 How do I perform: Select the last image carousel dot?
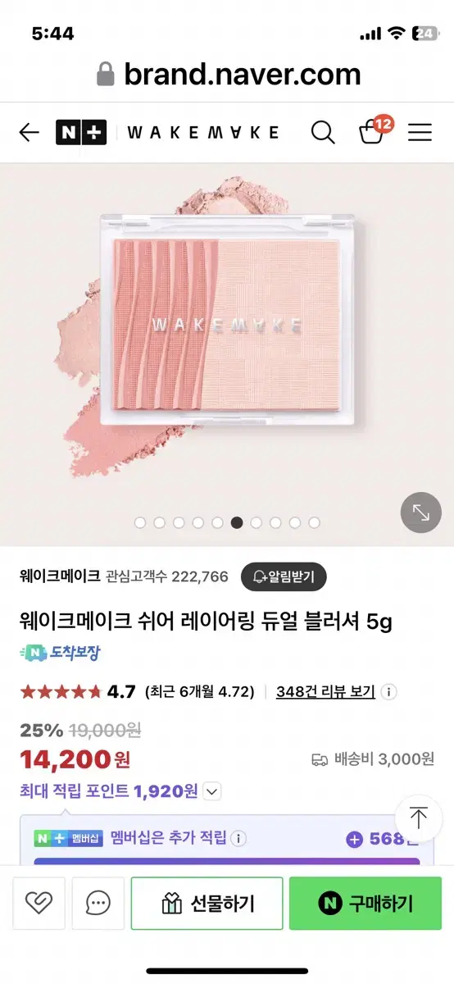point(315,522)
